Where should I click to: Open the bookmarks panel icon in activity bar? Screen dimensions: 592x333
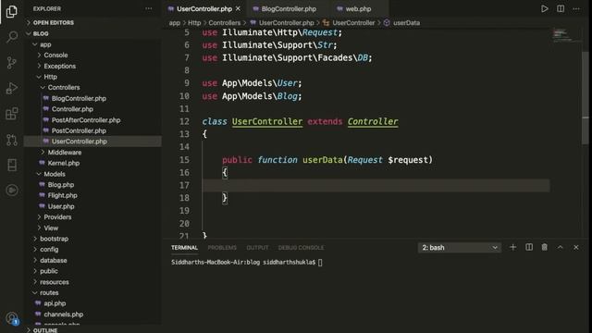pyautogui.click(x=12, y=165)
